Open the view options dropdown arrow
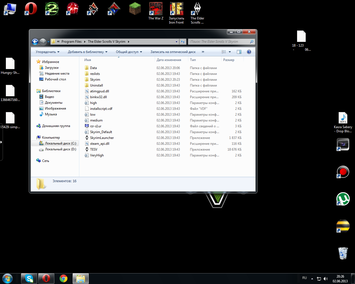This screenshot has width=355, height=284. [x=230, y=52]
